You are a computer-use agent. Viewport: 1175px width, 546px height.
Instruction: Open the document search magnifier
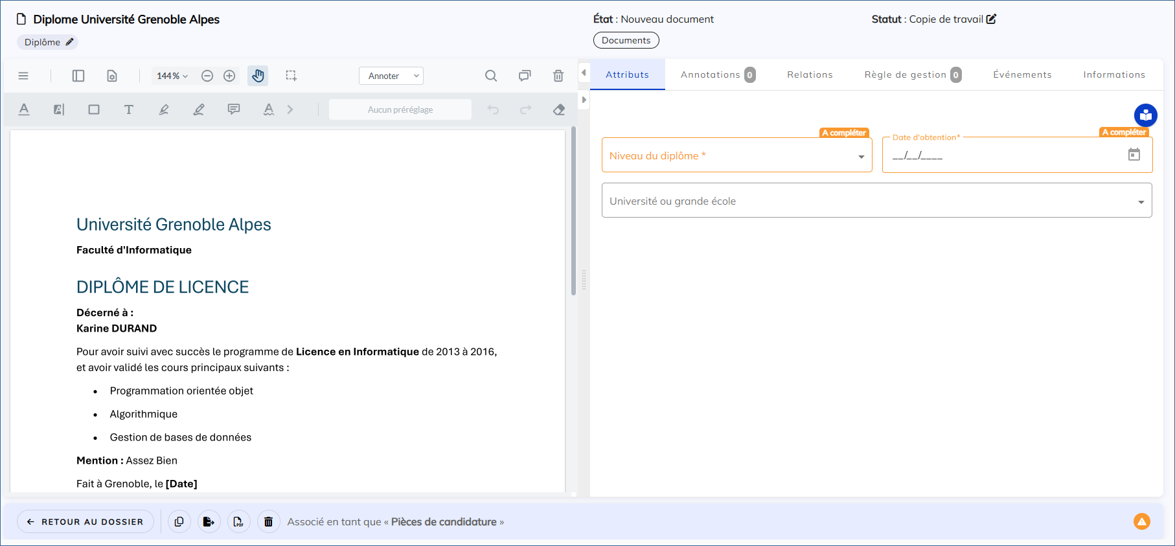coord(491,76)
